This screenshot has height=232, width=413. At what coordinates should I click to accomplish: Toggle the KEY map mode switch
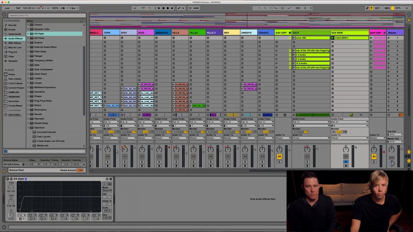[377, 8]
